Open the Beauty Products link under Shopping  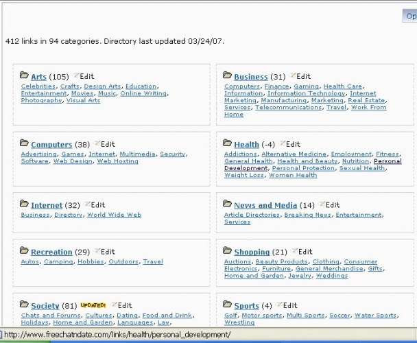[x=281, y=261]
